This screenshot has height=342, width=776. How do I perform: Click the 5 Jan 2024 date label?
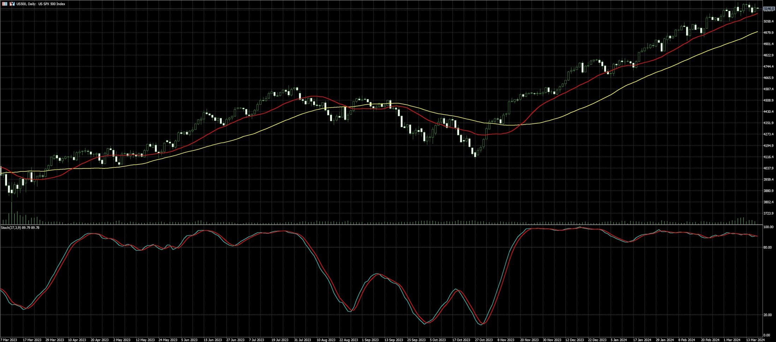pyautogui.click(x=620, y=340)
